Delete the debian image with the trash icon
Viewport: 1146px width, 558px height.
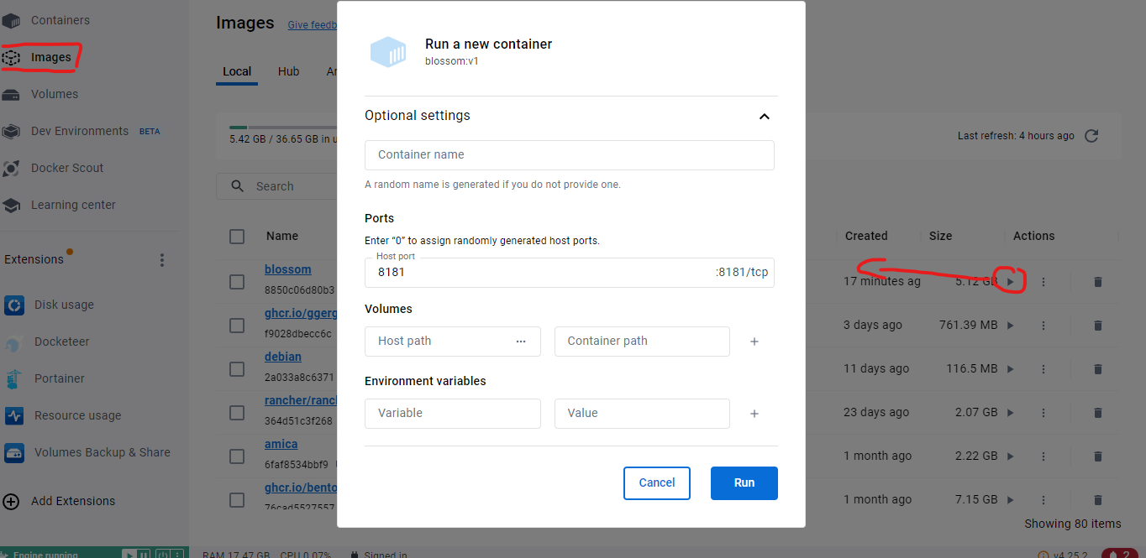1097,368
